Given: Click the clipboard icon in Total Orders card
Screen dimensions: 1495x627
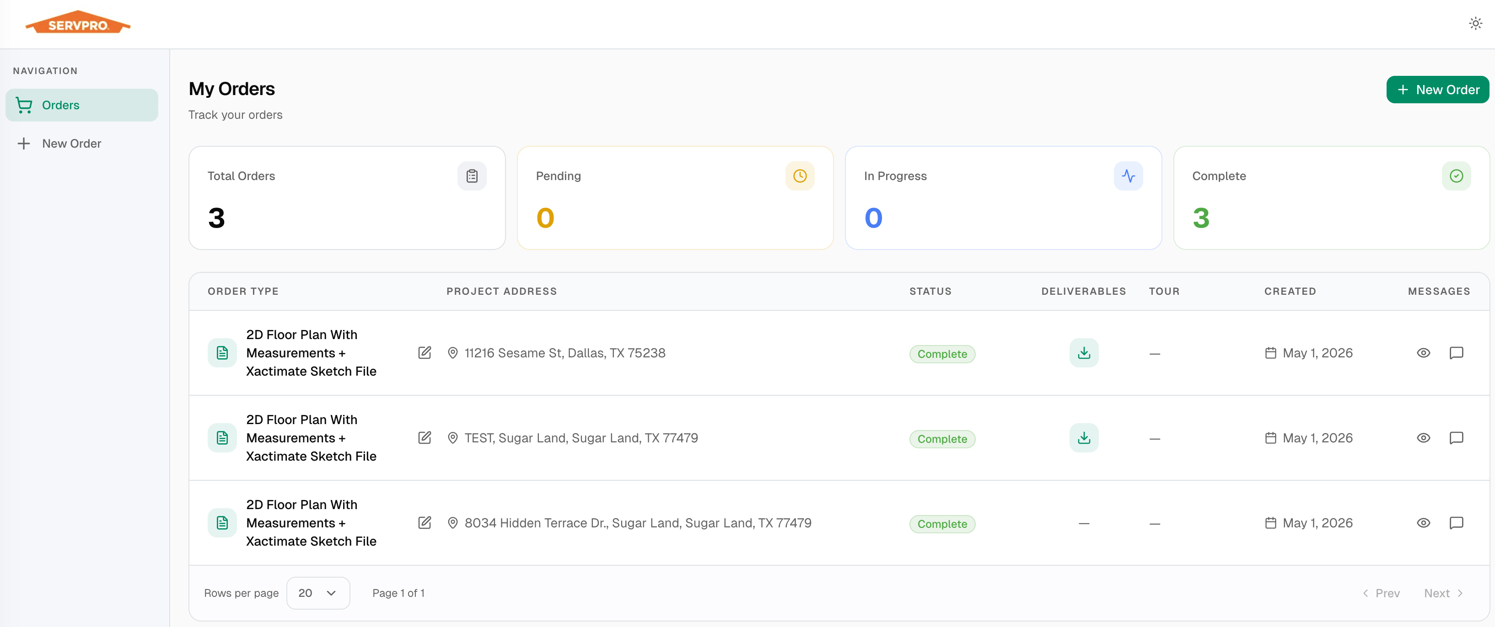Looking at the screenshot, I should 472,176.
